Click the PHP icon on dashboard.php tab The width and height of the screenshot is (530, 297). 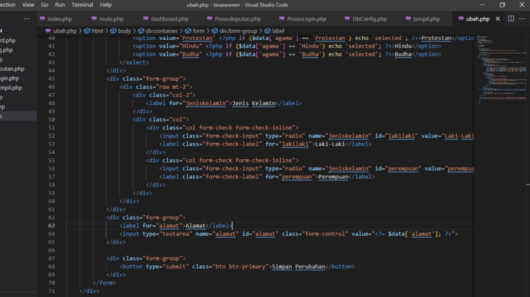click(146, 19)
